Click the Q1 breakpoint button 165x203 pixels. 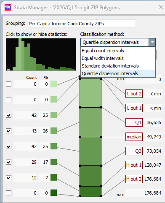pyautogui.click(x=134, y=122)
